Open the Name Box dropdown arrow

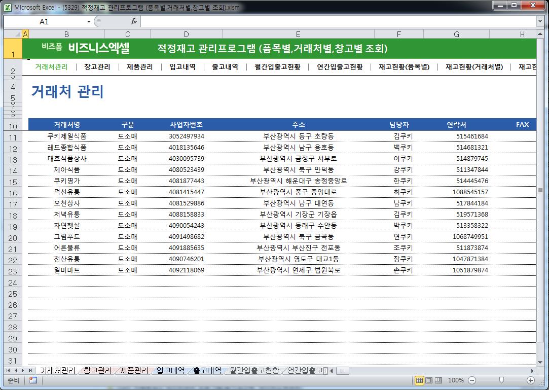(x=89, y=22)
